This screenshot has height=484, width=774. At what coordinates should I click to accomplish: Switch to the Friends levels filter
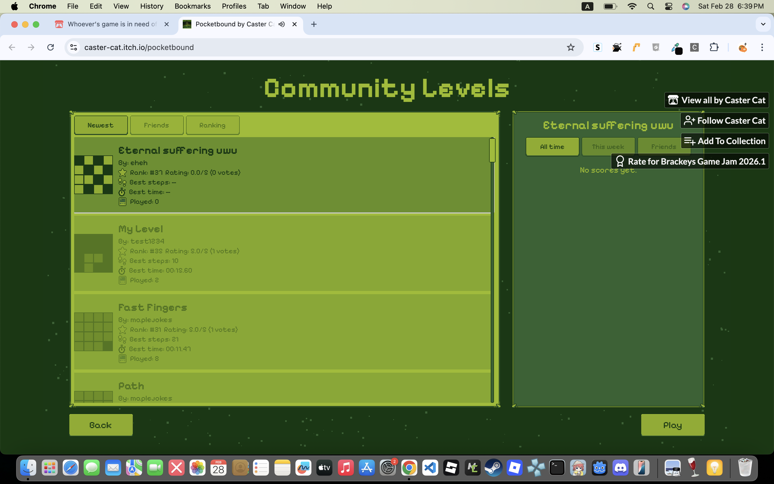tap(157, 125)
